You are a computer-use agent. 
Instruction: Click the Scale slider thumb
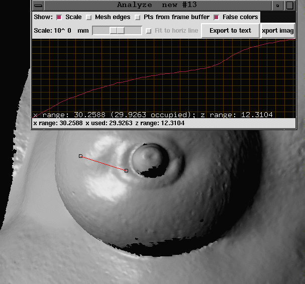[117, 31]
